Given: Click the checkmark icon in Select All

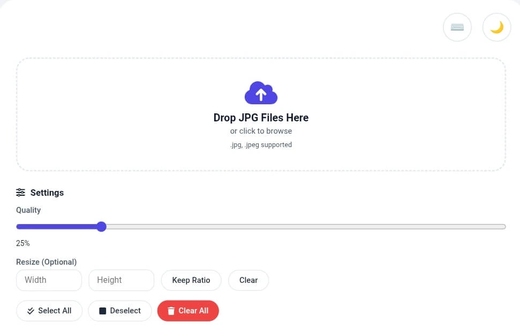Looking at the screenshot, I should pos(31,311).
